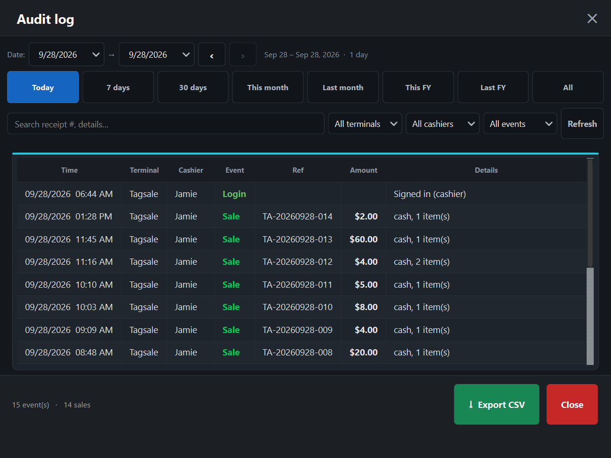Select the Today range preset
The width and height of the screenshot is (611, 458).
coord(43,87)
